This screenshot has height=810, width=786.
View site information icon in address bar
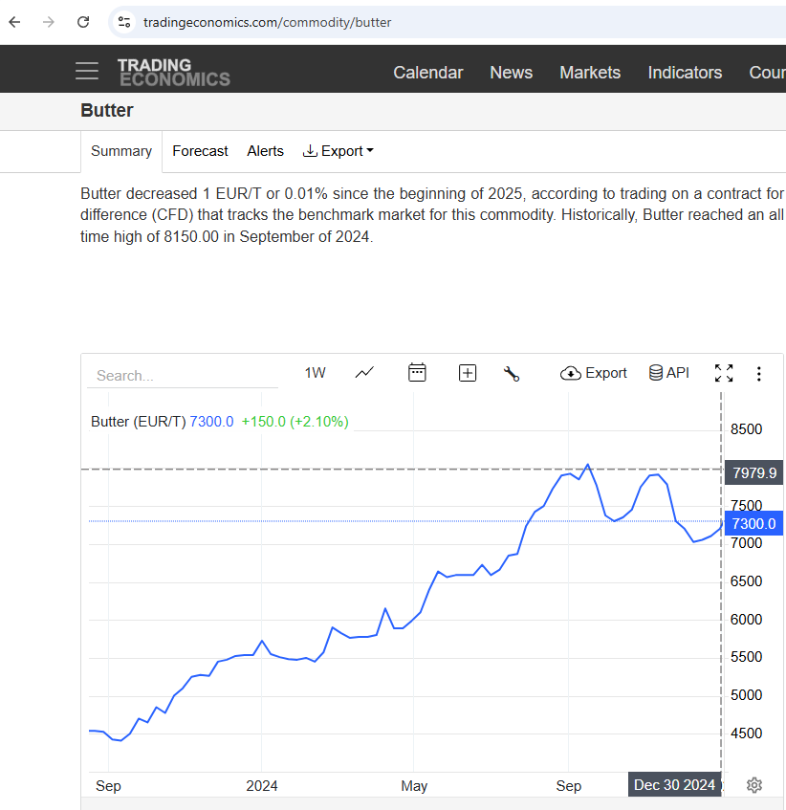(x=124, y=22)
